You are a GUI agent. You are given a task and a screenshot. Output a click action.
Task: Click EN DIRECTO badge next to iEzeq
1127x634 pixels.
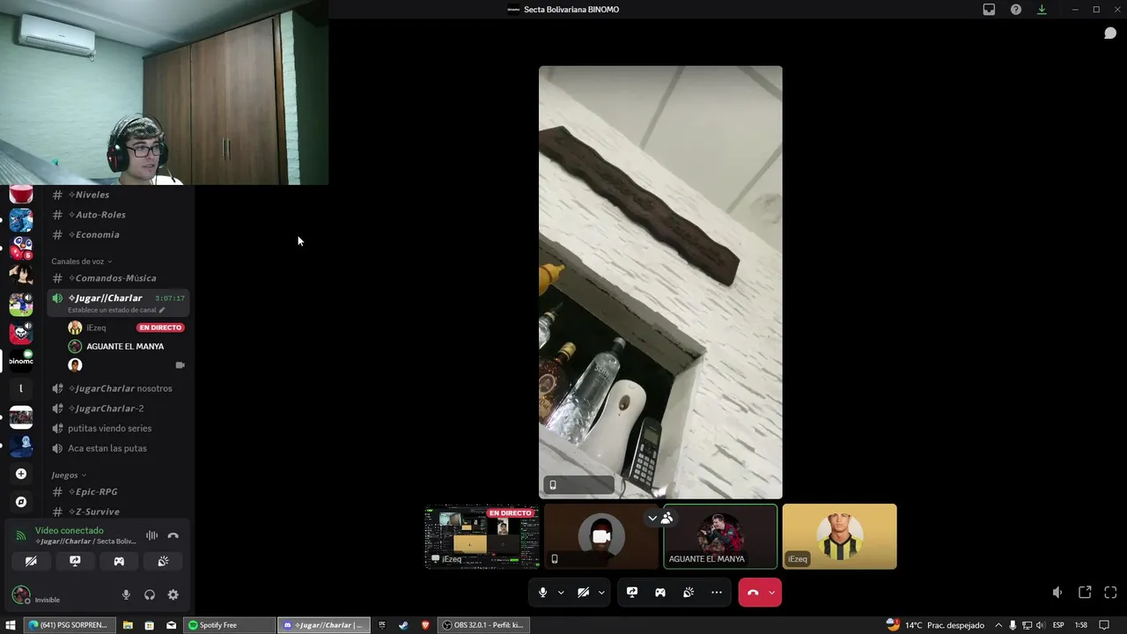pos(160,328)
